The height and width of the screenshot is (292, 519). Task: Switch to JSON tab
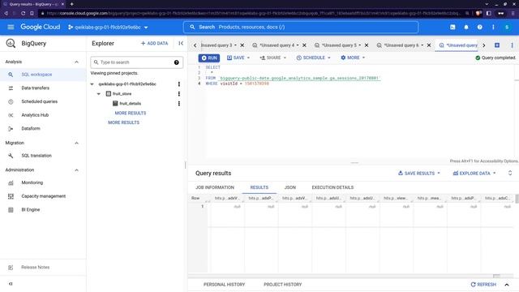point(290,187)
